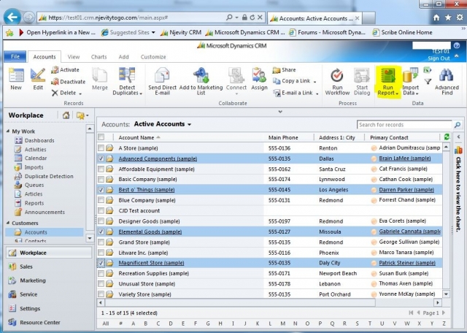Refresh the accounts grid list

(x=447, y=137)
